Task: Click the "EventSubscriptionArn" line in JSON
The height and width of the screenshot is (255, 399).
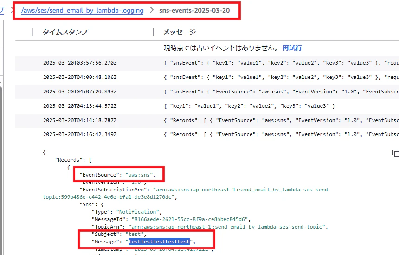Action: (186, 193)
